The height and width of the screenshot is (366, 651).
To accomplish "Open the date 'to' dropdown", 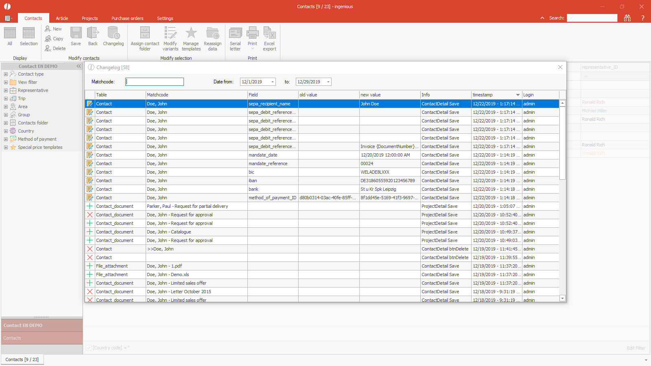I will point(328,82).
